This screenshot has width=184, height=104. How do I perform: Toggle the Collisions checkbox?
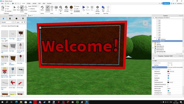pos(29,9)
